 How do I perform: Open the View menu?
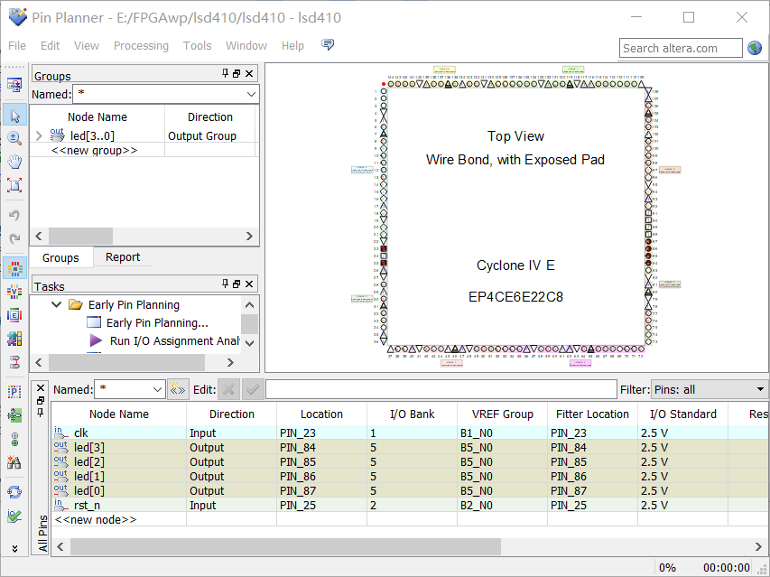[87, 46]
